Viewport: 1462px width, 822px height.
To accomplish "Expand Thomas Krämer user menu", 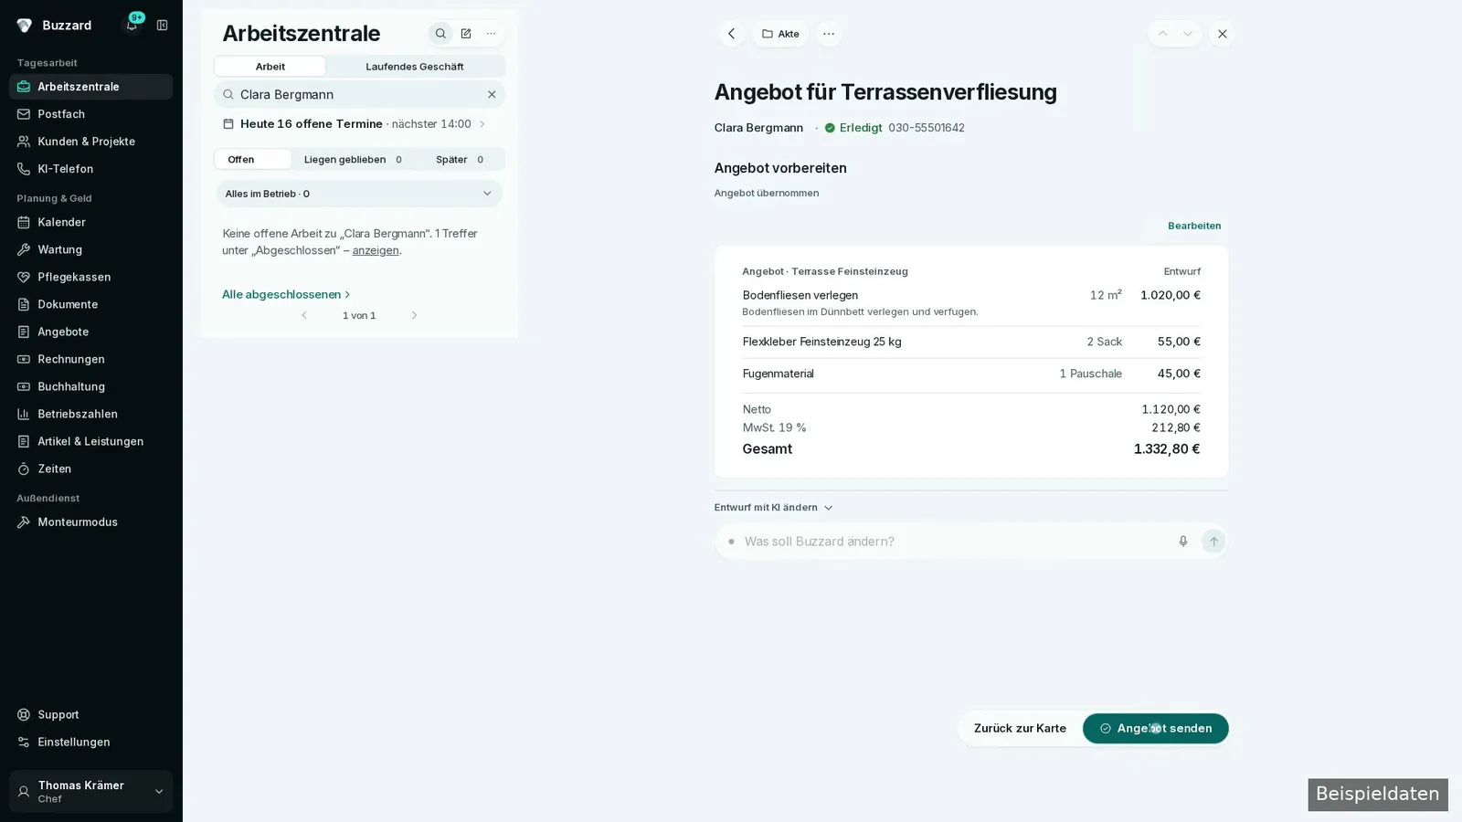I will point(90,791).
